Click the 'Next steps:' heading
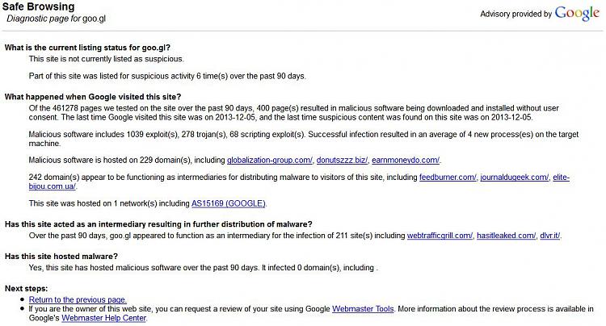The height and width of the screenshot is (326, 606). tap(27, 289)
